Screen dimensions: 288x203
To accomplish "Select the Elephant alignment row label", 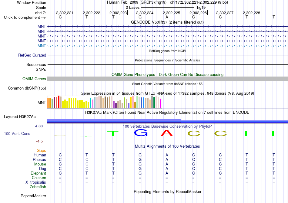I will click(38, 173).
